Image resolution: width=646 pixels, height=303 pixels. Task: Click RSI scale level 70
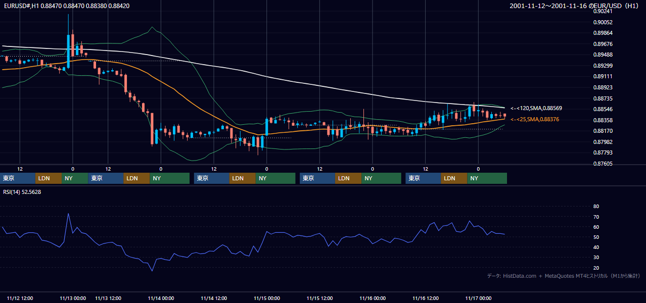click(596, 217)
